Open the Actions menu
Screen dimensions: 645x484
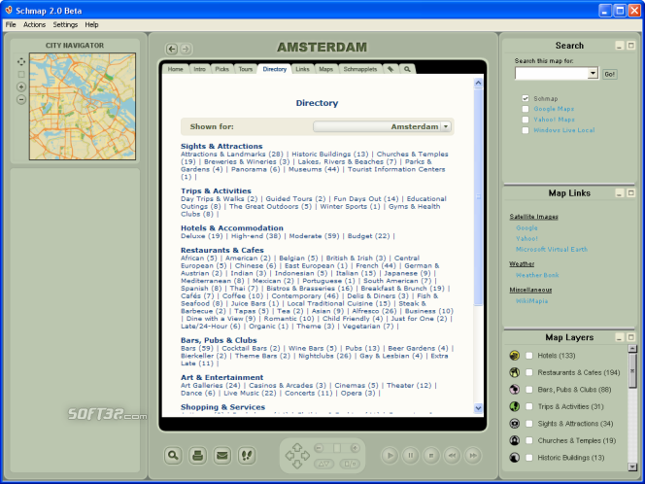click(x=34, y=24)
